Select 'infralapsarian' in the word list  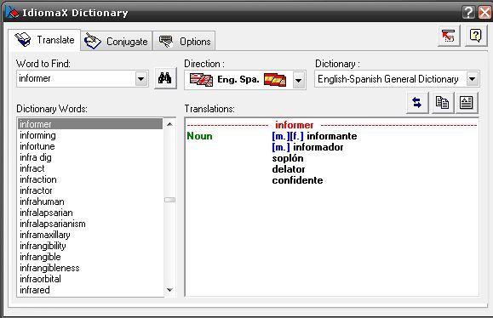90,213
